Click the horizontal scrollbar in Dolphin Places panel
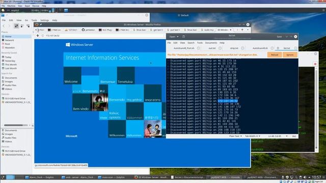This screenshot has height=183, width=326. [16, 126]
